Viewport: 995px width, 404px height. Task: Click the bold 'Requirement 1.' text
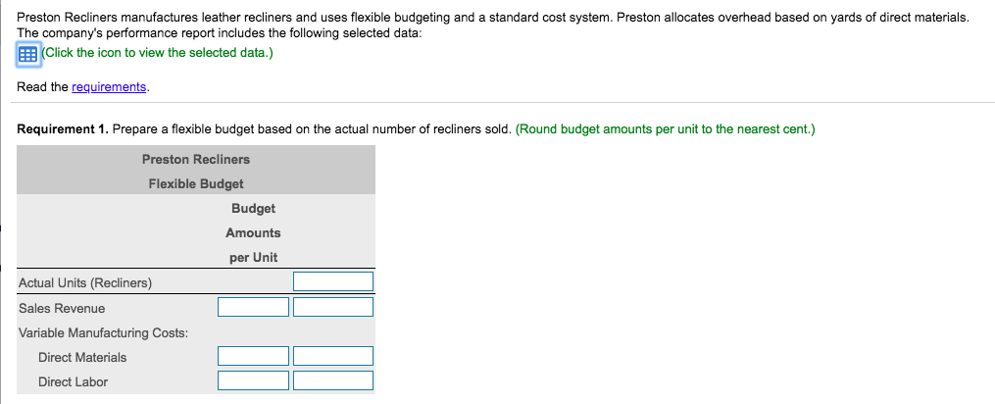62,128
